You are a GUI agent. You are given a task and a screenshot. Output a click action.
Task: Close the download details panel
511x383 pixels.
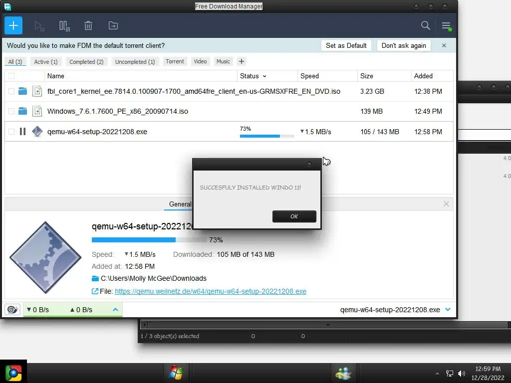tap(446, 203)
